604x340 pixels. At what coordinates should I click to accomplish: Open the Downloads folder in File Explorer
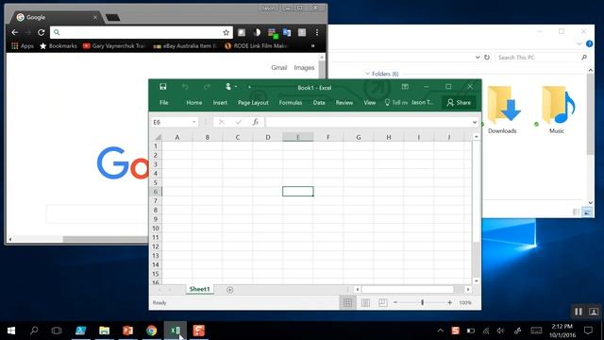pos(502,110)
